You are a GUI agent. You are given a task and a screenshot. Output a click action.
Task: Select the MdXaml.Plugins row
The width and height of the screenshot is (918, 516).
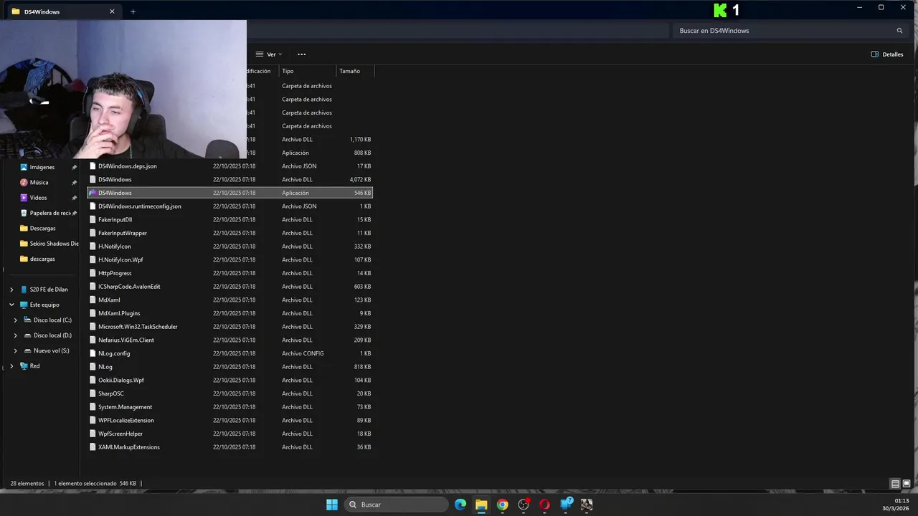[x=229, y=313]
